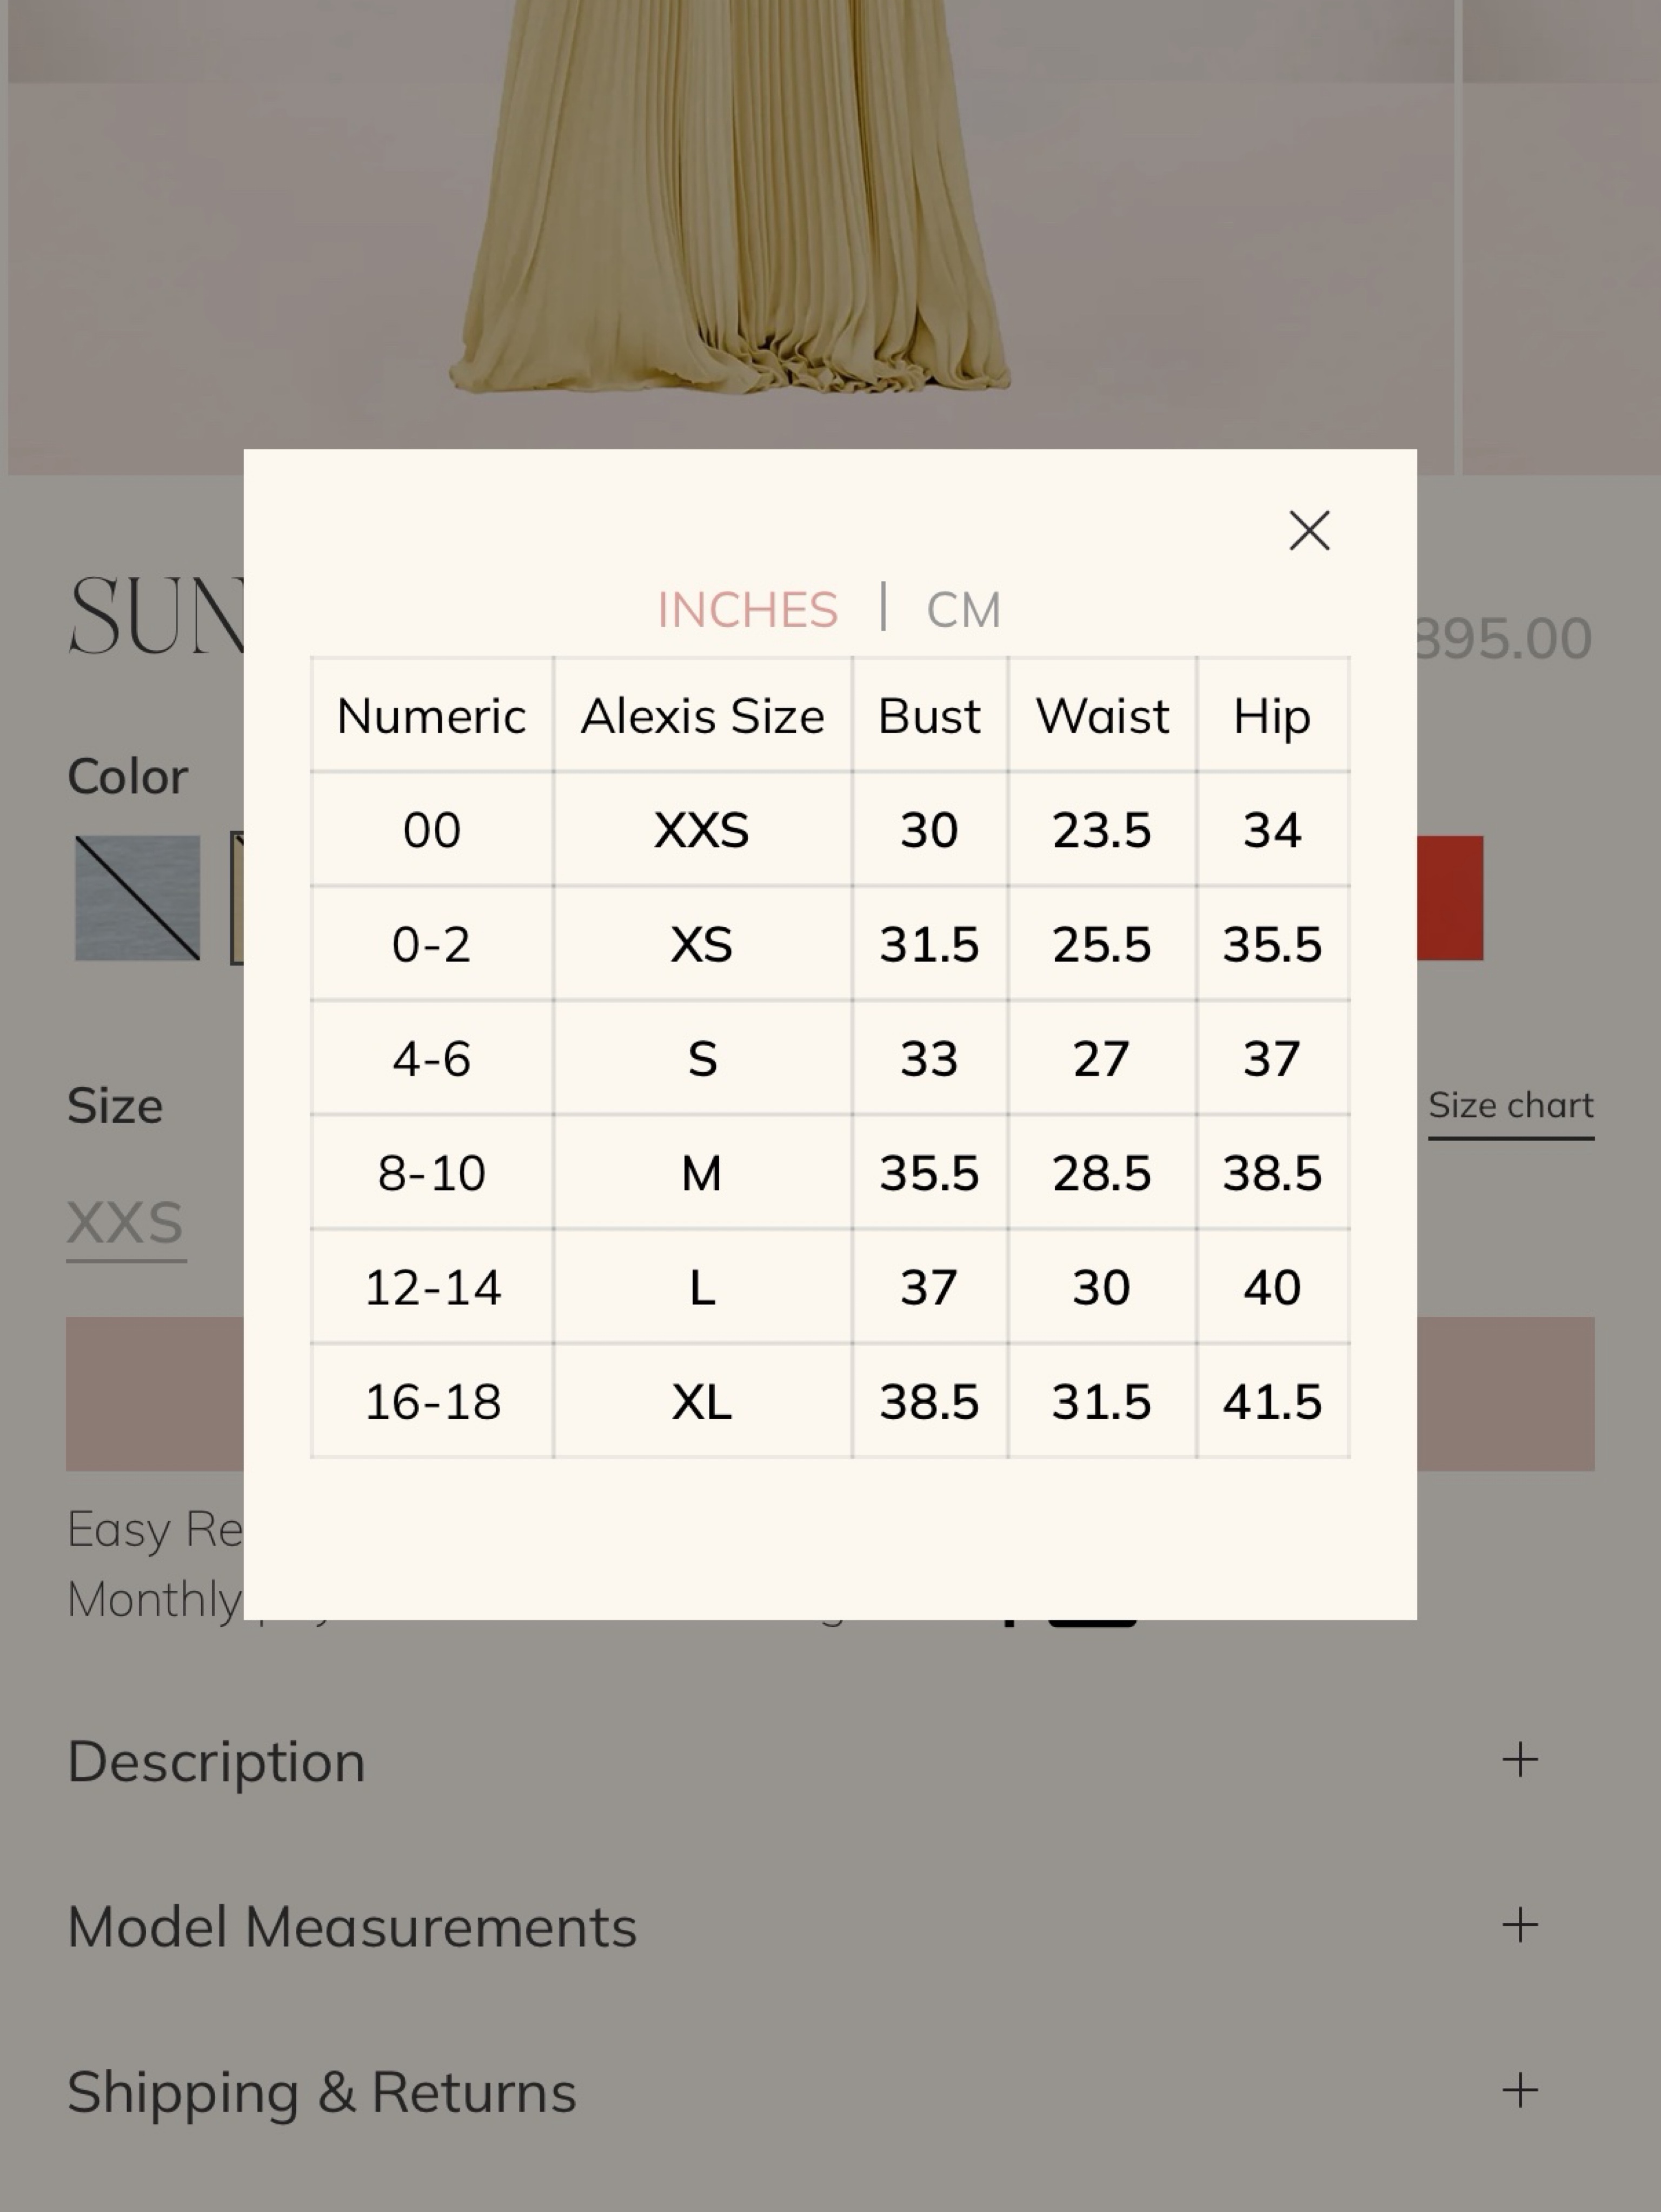Click the add to cart bar

coord(830,1393)
